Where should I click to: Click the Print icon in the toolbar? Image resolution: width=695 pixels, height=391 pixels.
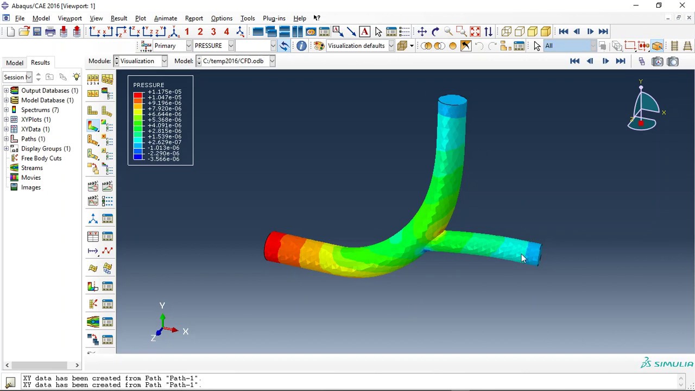click(x=50, y=31)
